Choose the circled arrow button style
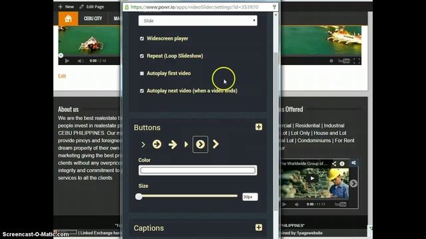The width and height of the screenshot is (426, 239). (157, 144)
